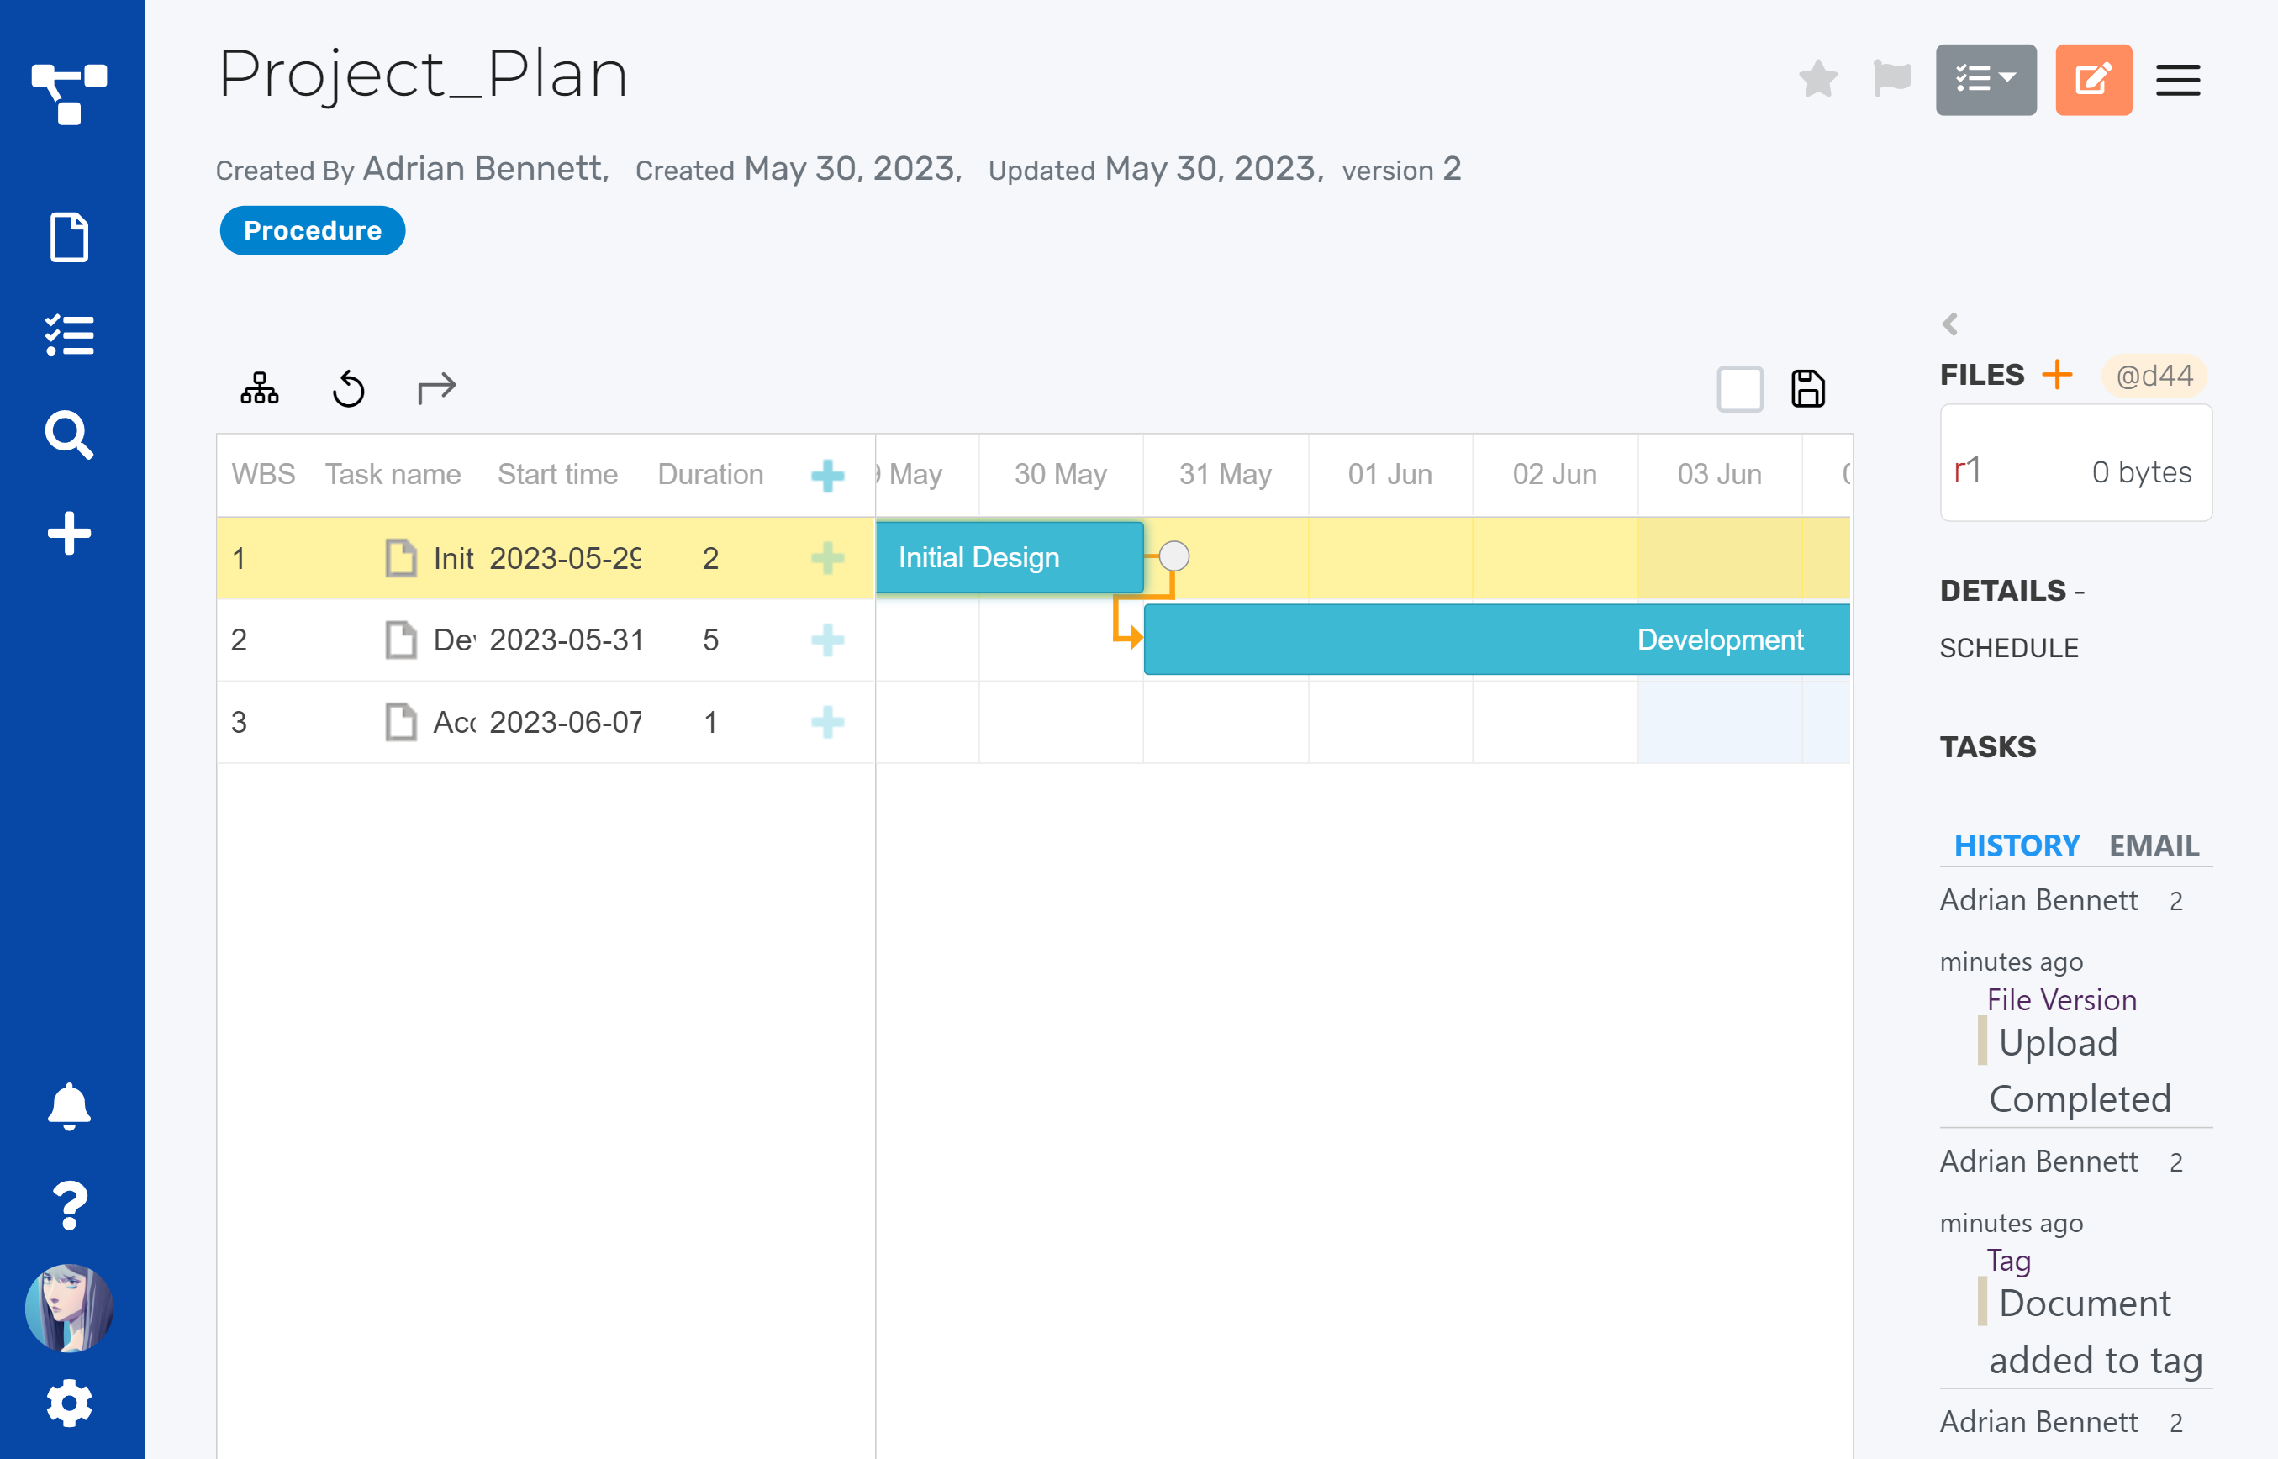Open the orange edit document button

pos(2092,80)
